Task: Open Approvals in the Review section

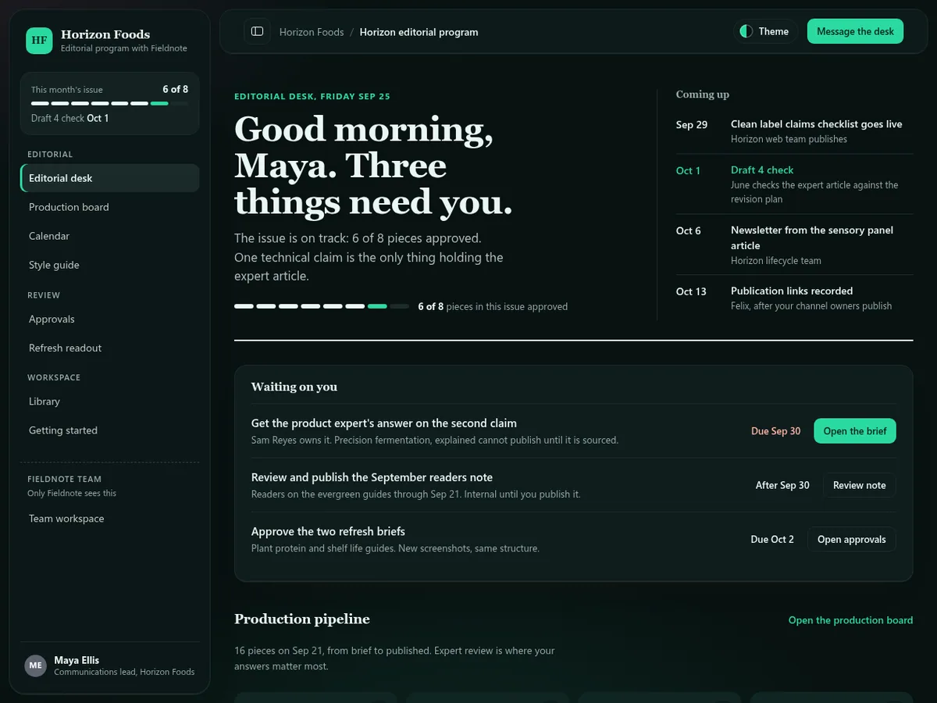Action: (x=109, y=319)
